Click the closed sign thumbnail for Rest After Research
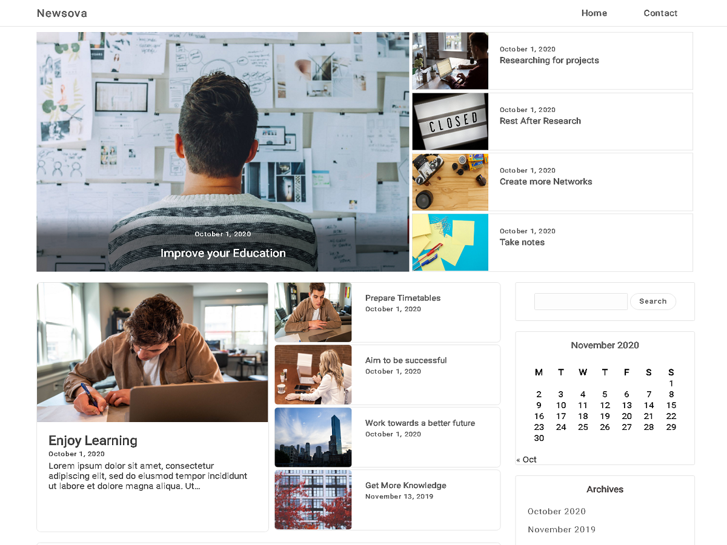The width and height of the screenshot is (727, 545). click(450, 121)
